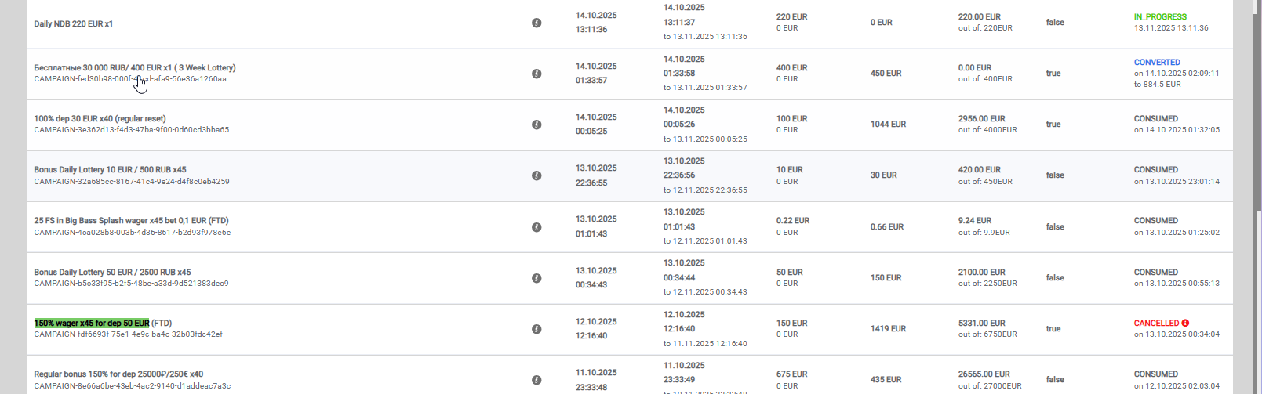Click campaign ID under 25 FS Big Bass Splash
The width and height of the screenshot is (1262, 394).
pyautogui.click(x=132, y=233)
